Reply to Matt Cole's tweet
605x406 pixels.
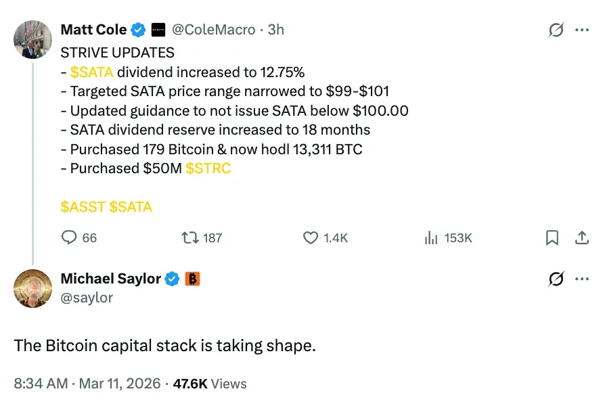pyautogui.click(x=70, y=238)
